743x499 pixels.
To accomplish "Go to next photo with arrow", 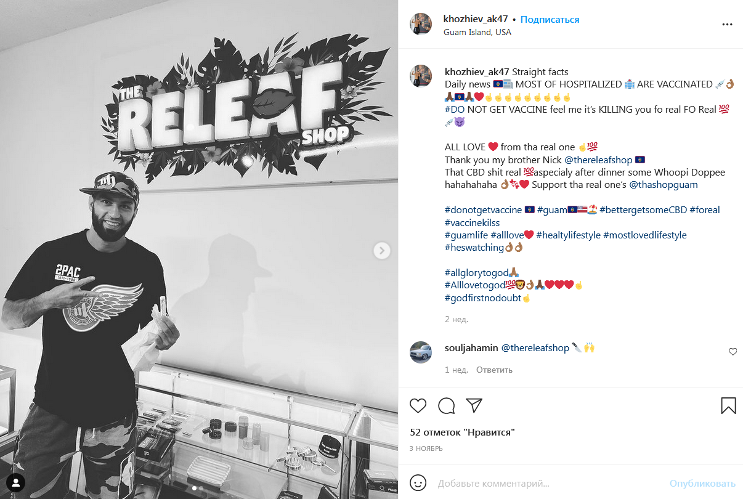I will click(x=382, y=250).
